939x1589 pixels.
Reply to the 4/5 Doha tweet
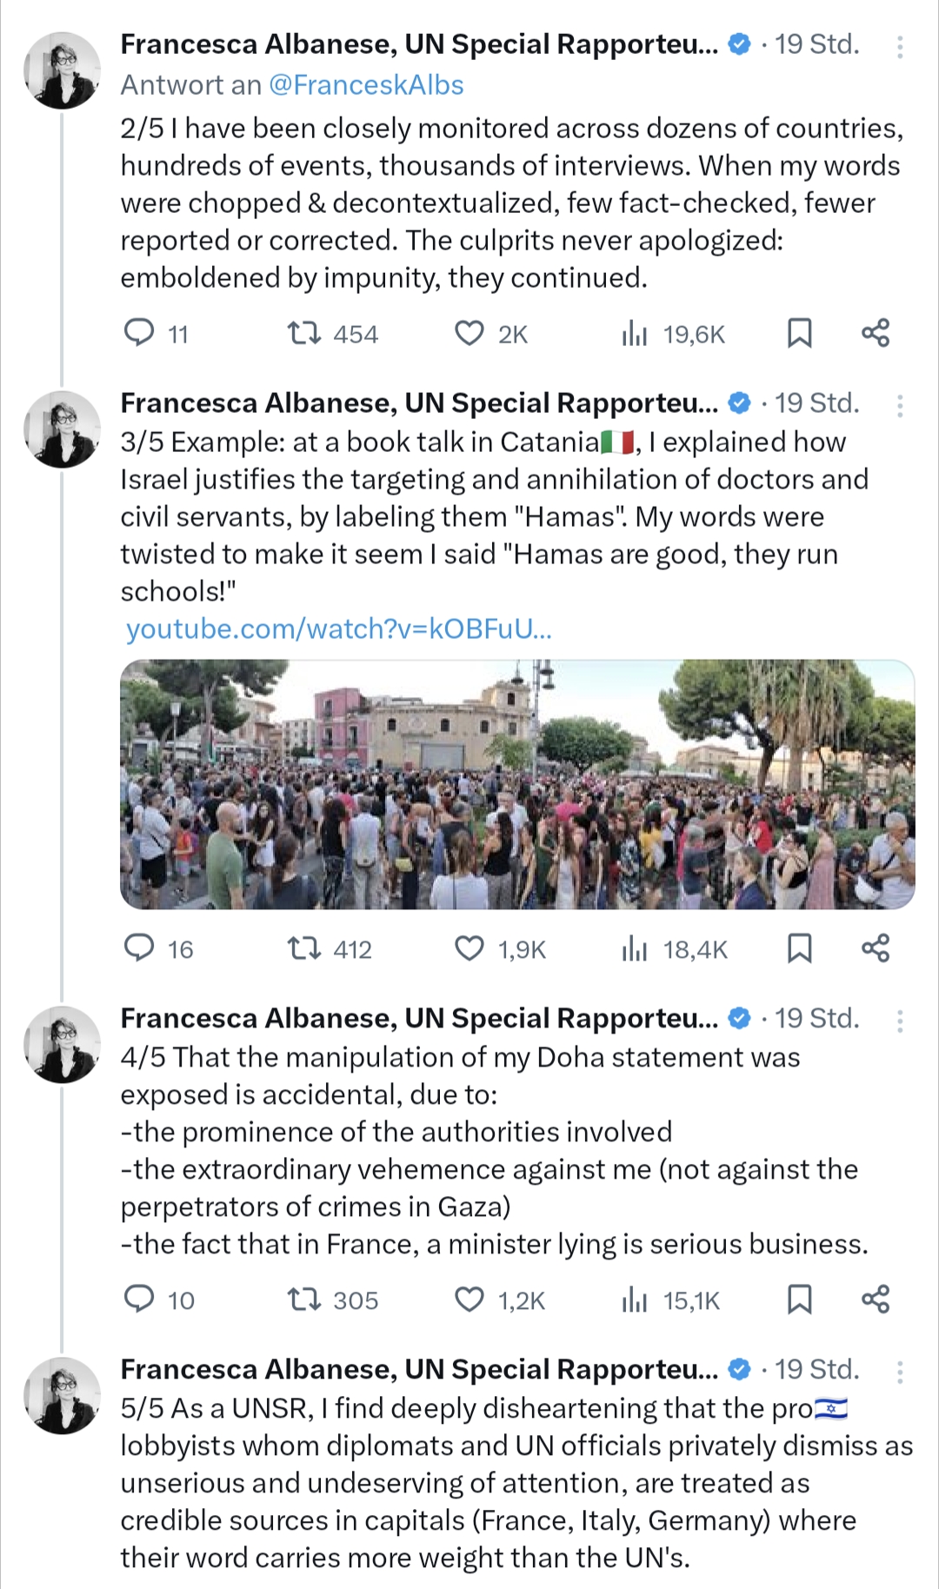pyautogui.click(x=139, y=1299)
